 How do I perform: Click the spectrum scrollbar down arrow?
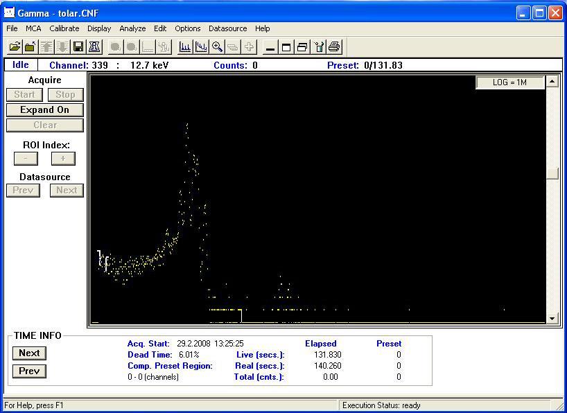pos(552,319)
